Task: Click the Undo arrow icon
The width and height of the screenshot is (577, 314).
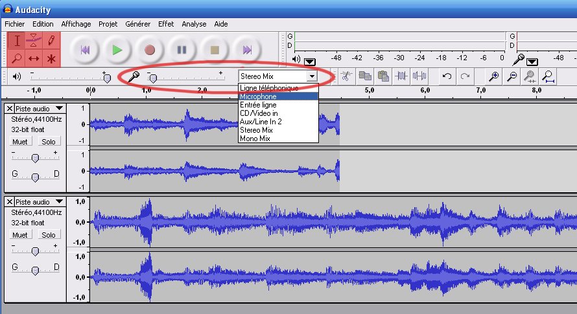Action: point(447,76)
